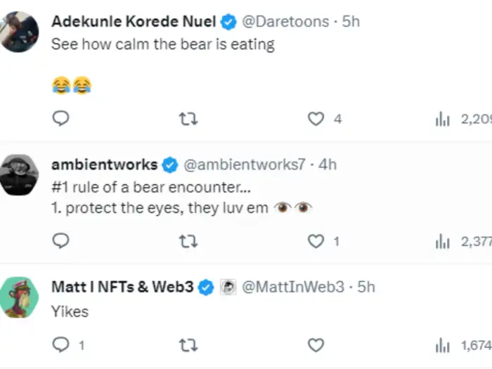The image size is (492, 369).
Task: Reply to Matt's 'Yikes' tweet
Action: [61, 344]
